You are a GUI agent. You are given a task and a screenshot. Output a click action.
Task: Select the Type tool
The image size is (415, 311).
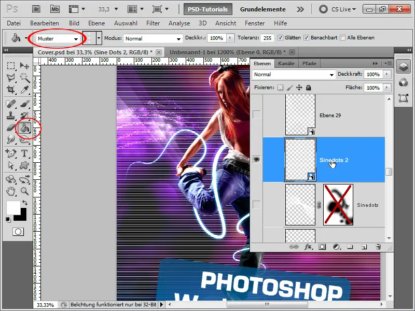tap(24, 153)
